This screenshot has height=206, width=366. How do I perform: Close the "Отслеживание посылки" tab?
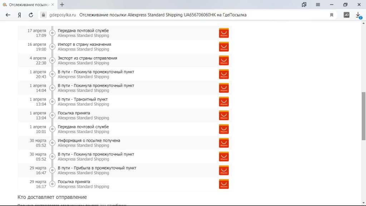click(54, 5)
